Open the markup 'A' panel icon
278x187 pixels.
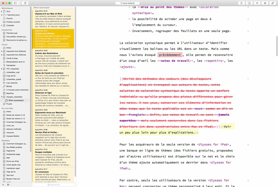[x=265, y=3]
